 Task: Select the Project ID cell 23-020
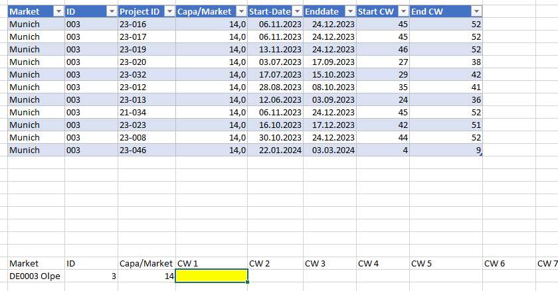(x=147, y=62)
